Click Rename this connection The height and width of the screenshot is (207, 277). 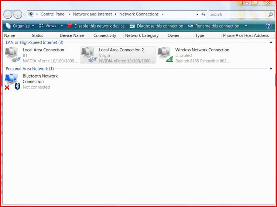coord(217,26)
